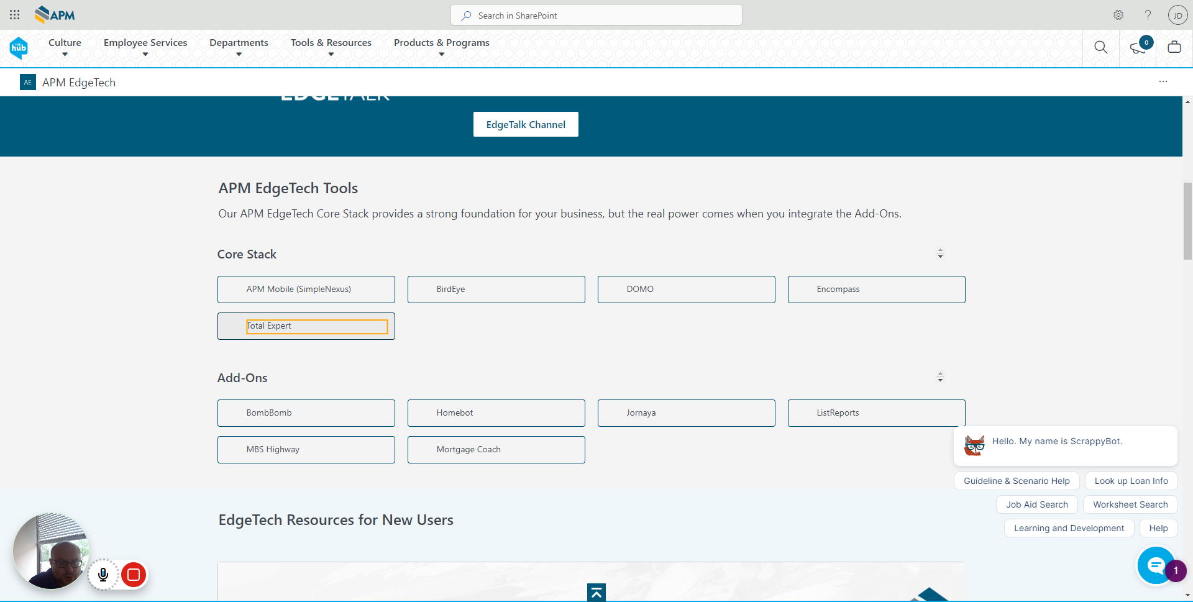Open the JD account avatar
Screen dimensions: 1193x602
1177,15
